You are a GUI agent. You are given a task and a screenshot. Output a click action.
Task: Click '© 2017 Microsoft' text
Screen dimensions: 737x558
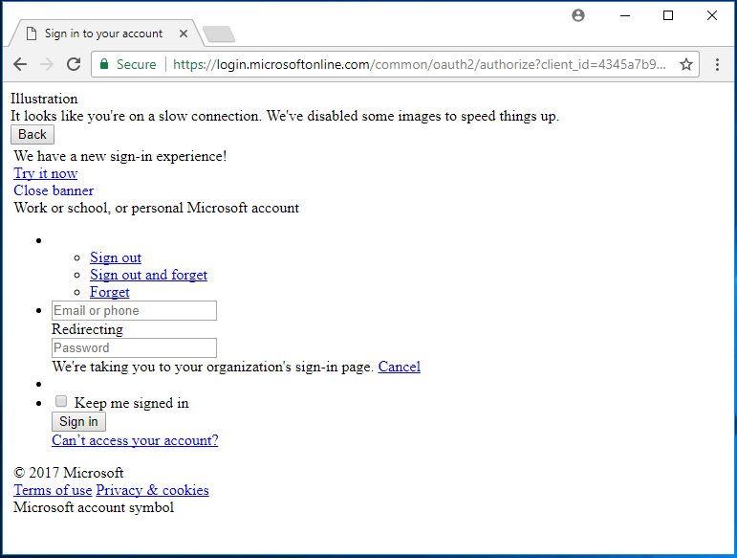[69, 473]
